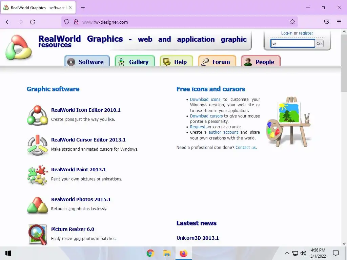
Task: Close the RealWorld Graphics tab
Action: click(x=70, y=7)
